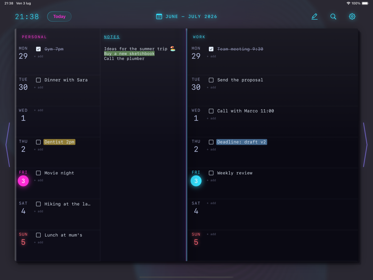This screenshot has height=280, width=373.
Task: Click the 'Hiking at the la…' task text
Action: point(67,204)
